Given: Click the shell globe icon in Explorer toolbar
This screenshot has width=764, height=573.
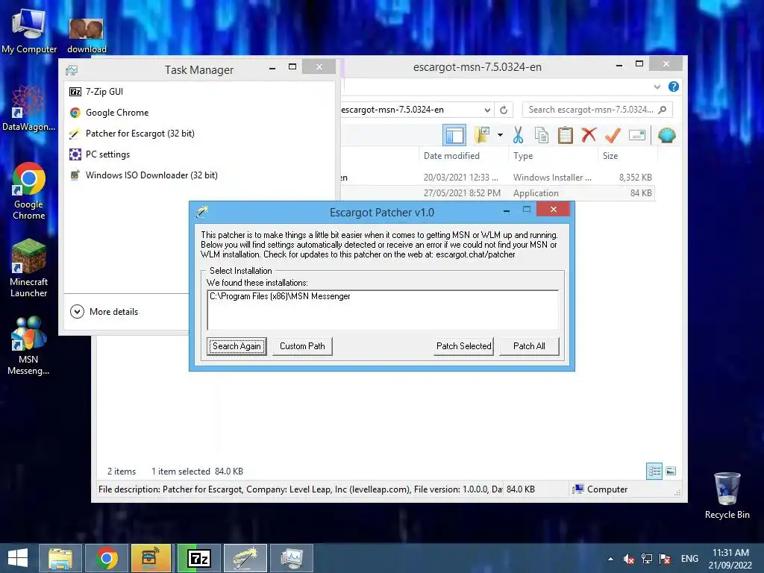Looking at the screenshot, I should click(666, 135).
